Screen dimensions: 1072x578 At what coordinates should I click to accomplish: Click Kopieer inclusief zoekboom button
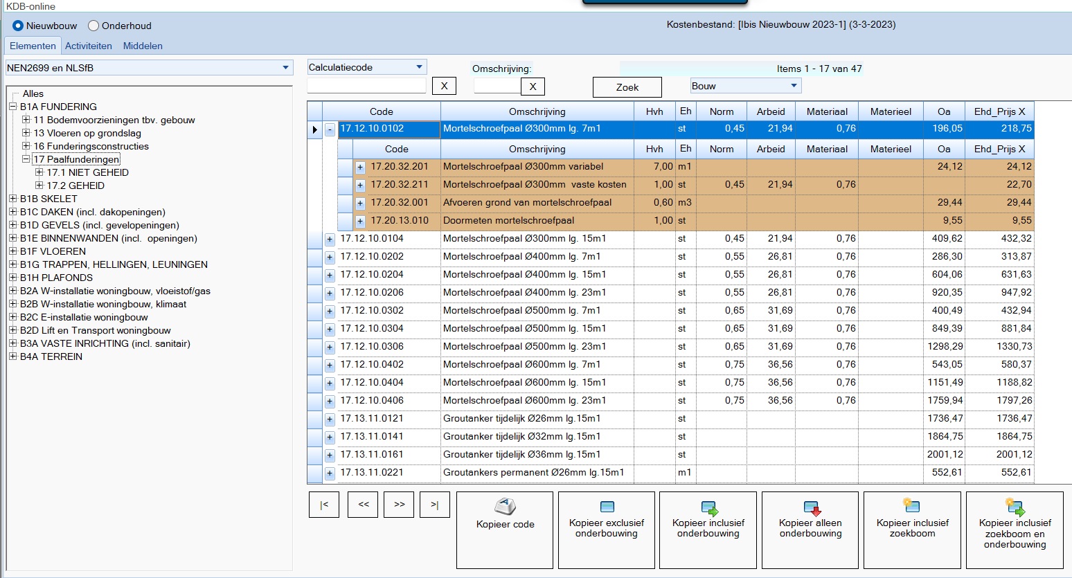pos(912,530)
